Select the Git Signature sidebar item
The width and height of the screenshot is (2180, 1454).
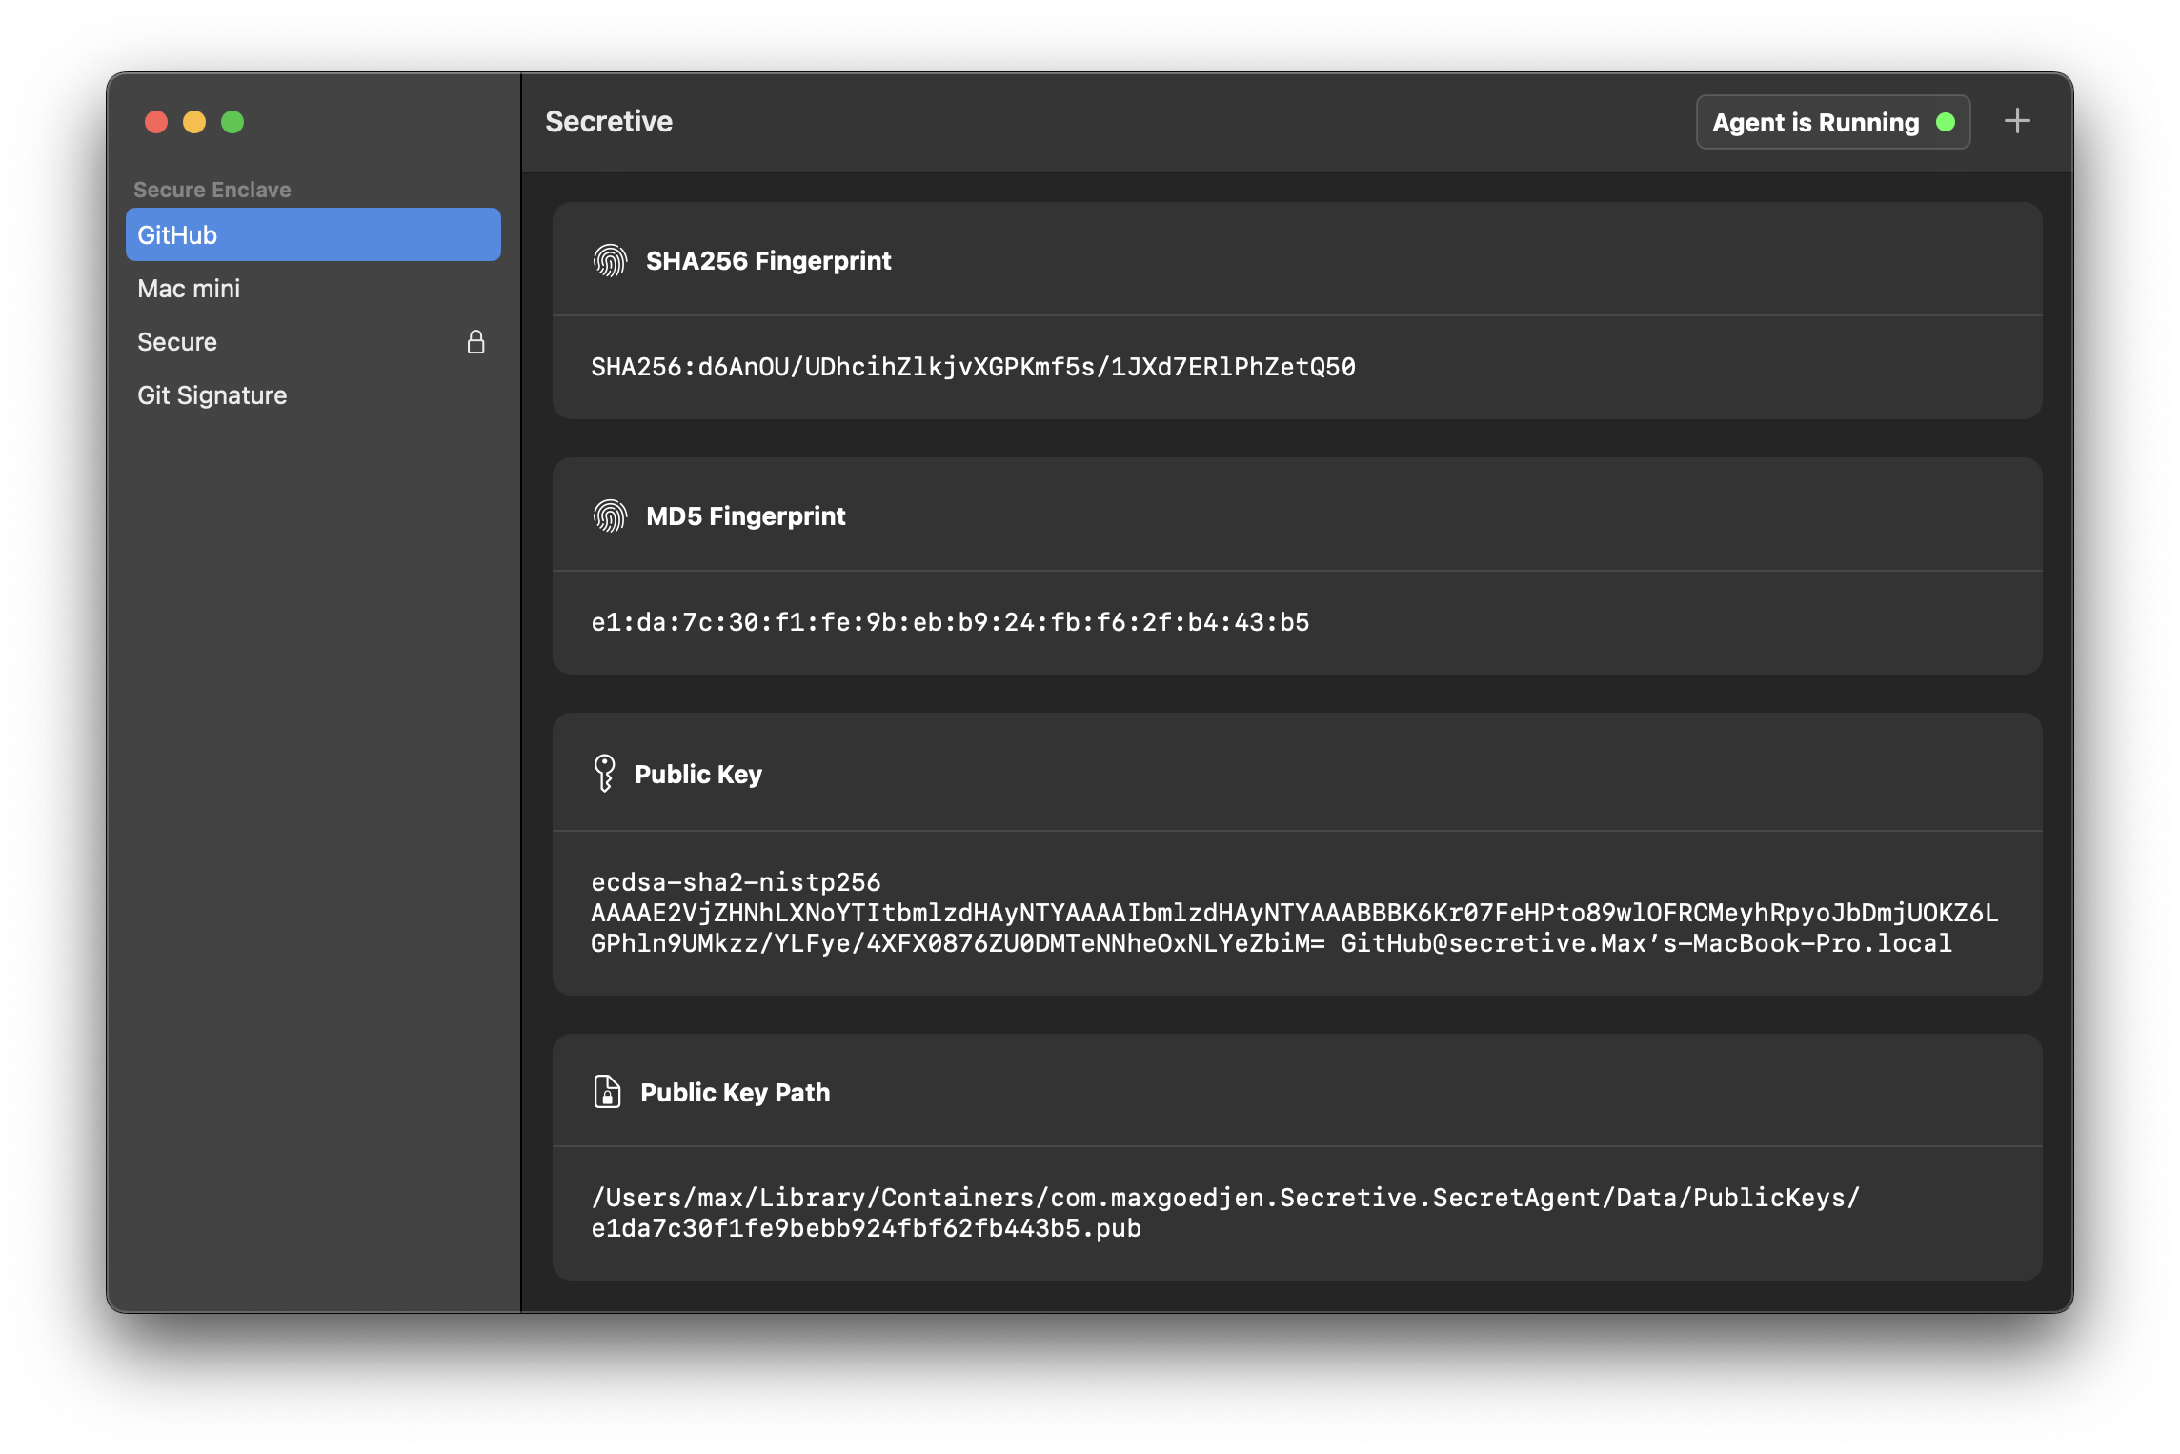[x=212, y=394]
